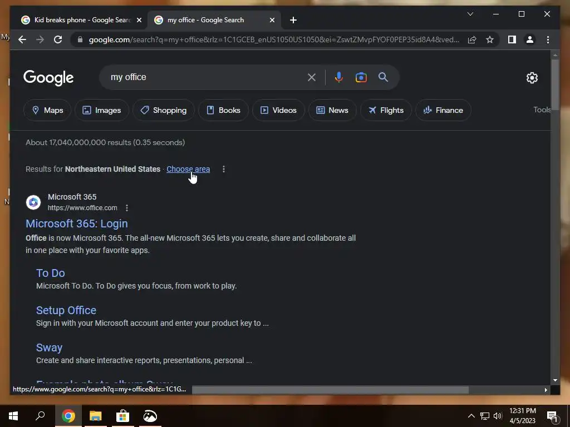This screenshot has height=427, width=570.
Task: Filter results by Images
Action: point(102,110)
